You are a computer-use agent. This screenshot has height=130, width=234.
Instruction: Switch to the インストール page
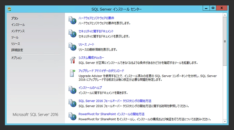pos(18,25)
